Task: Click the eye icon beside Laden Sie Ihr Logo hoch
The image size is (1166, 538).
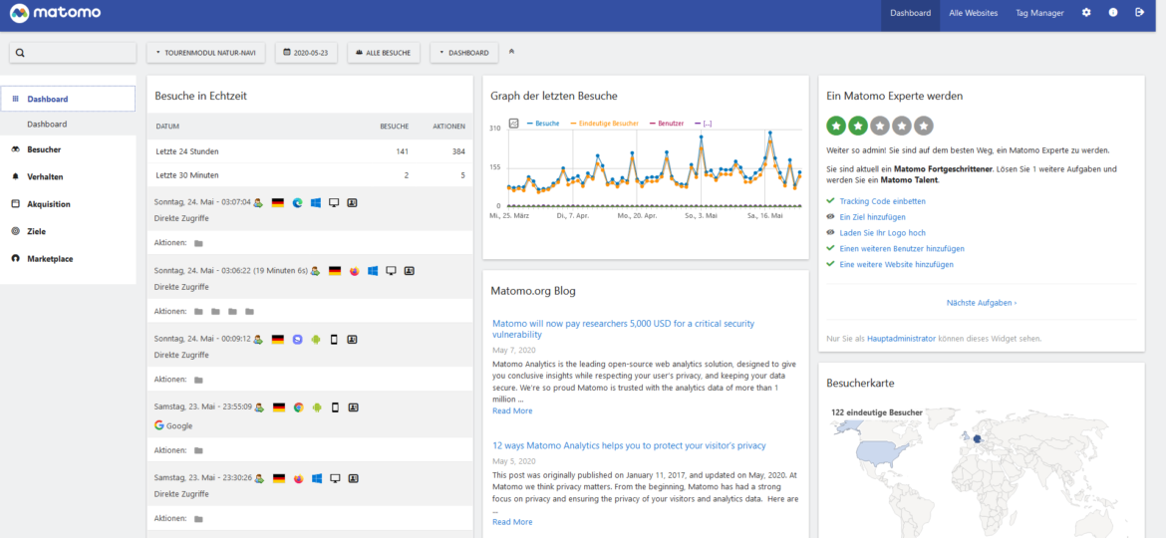Action: point(830,232)
